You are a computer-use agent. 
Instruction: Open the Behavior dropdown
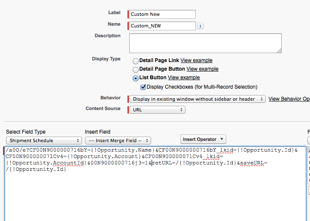tap(198, 99)
